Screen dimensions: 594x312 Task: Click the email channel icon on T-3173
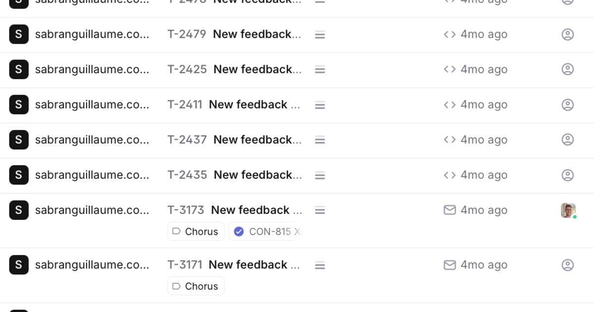(449, 210)
